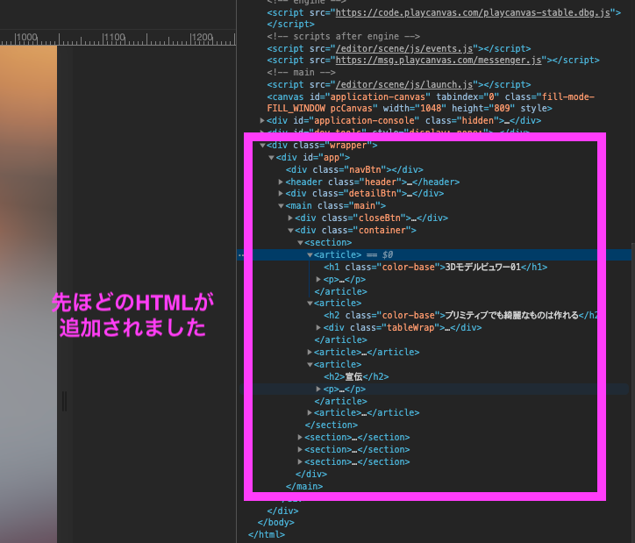This screenshot has height=543, width=635.
Task: Select the h2 宣伝 row
Action: coord(356,377)
